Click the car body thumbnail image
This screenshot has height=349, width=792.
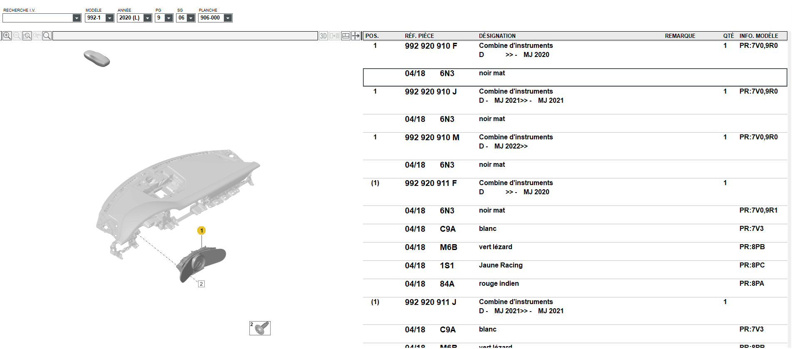(x=97, y=58)
